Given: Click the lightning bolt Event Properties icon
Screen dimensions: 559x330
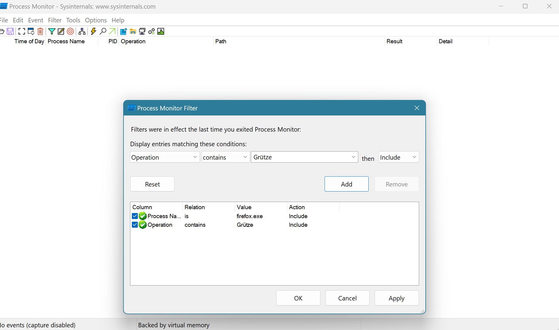Looking at the screenshot, I should point(93,31).
